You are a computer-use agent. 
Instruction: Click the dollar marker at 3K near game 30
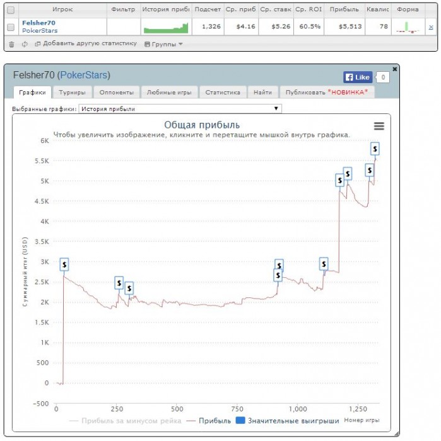pos(64,265)
